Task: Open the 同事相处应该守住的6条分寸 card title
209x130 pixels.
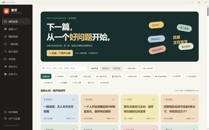Action: [x=179, y=109]
